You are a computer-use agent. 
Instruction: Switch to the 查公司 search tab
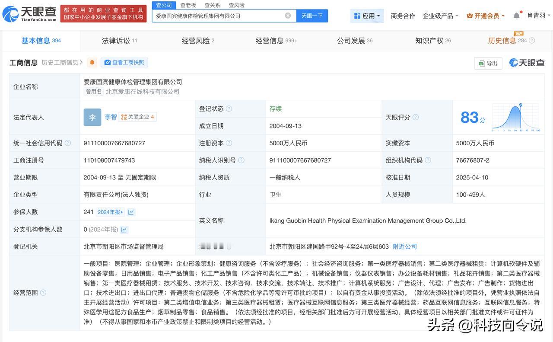pos(164,5)
